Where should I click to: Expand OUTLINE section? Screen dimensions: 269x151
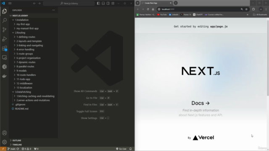[33, 141]
